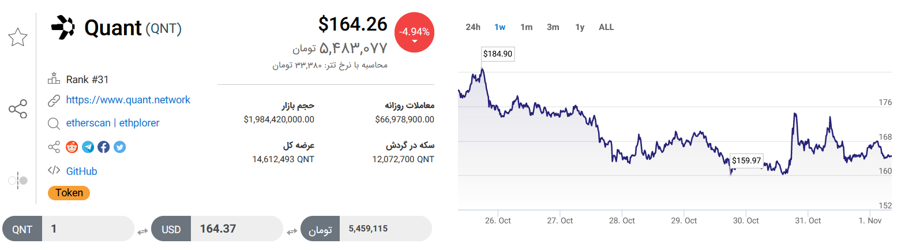Open the Twitter social link

[x=119, y=147]
